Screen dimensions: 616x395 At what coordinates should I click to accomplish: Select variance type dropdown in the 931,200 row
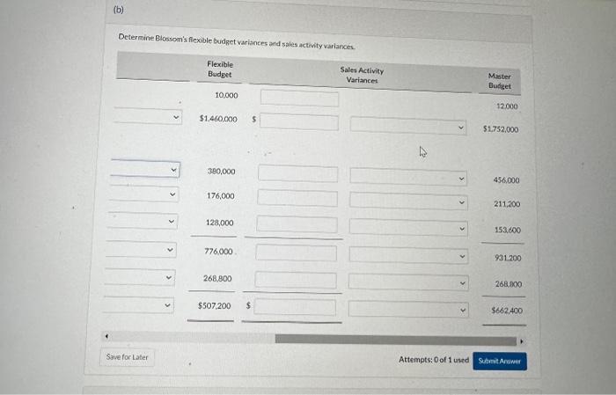coord(408,256)
